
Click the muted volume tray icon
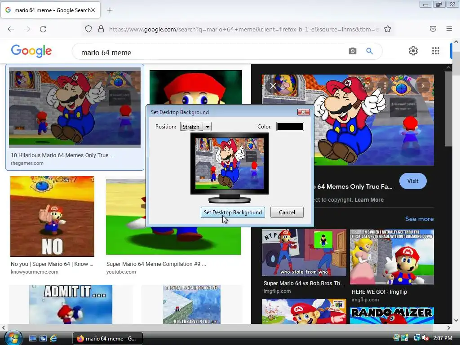coord(425,338)
